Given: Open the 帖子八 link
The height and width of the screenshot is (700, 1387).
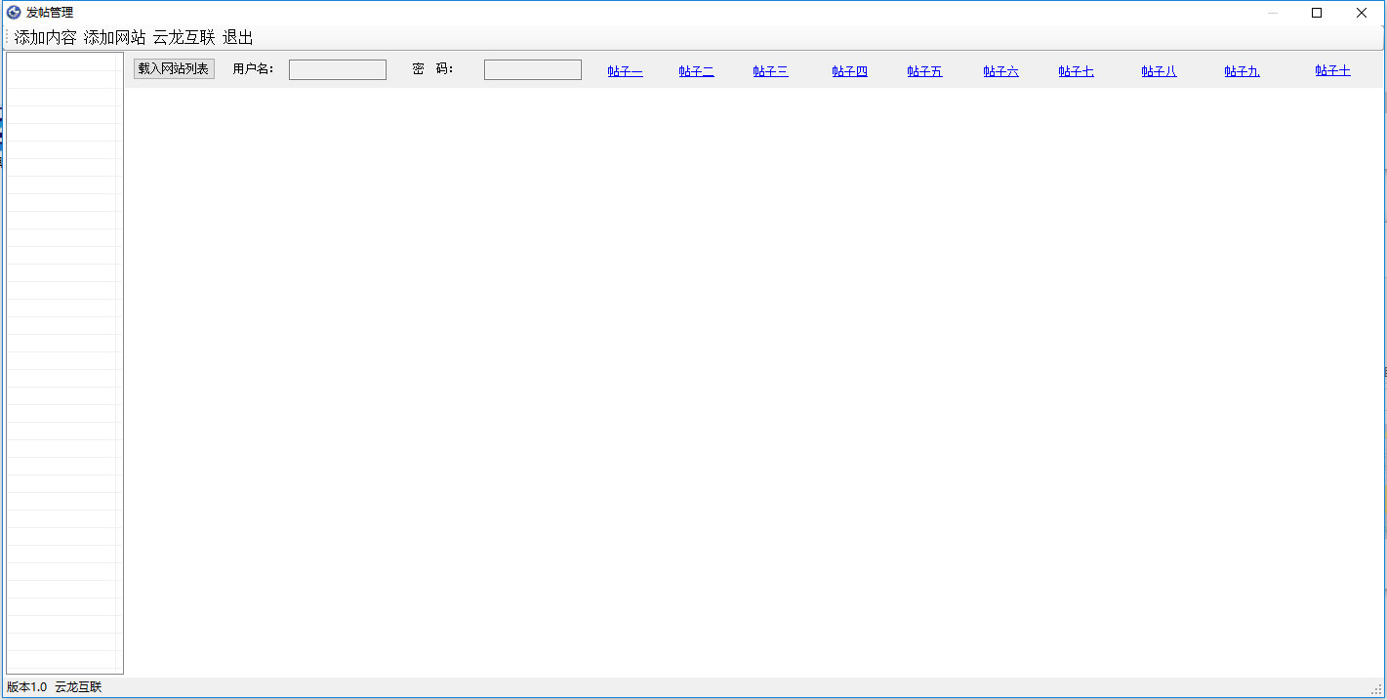Looking at the screenshot, I should 1159,71.
